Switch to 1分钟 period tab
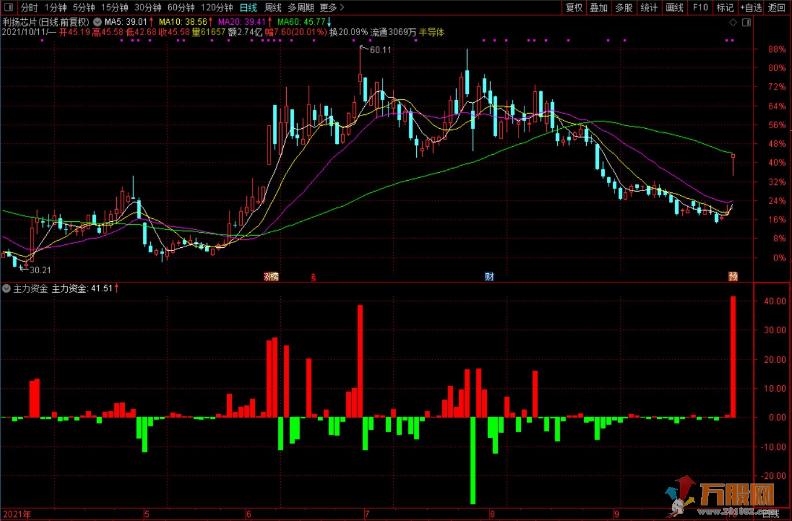This screenshot has height=521, width=792. (55, 8)
